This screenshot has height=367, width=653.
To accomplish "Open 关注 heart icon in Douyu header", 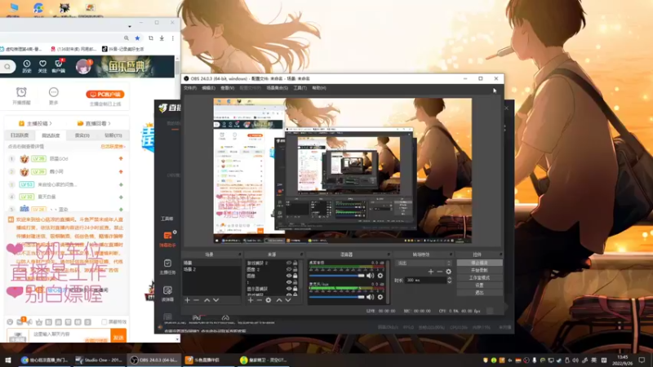I will tap(42, 66).
